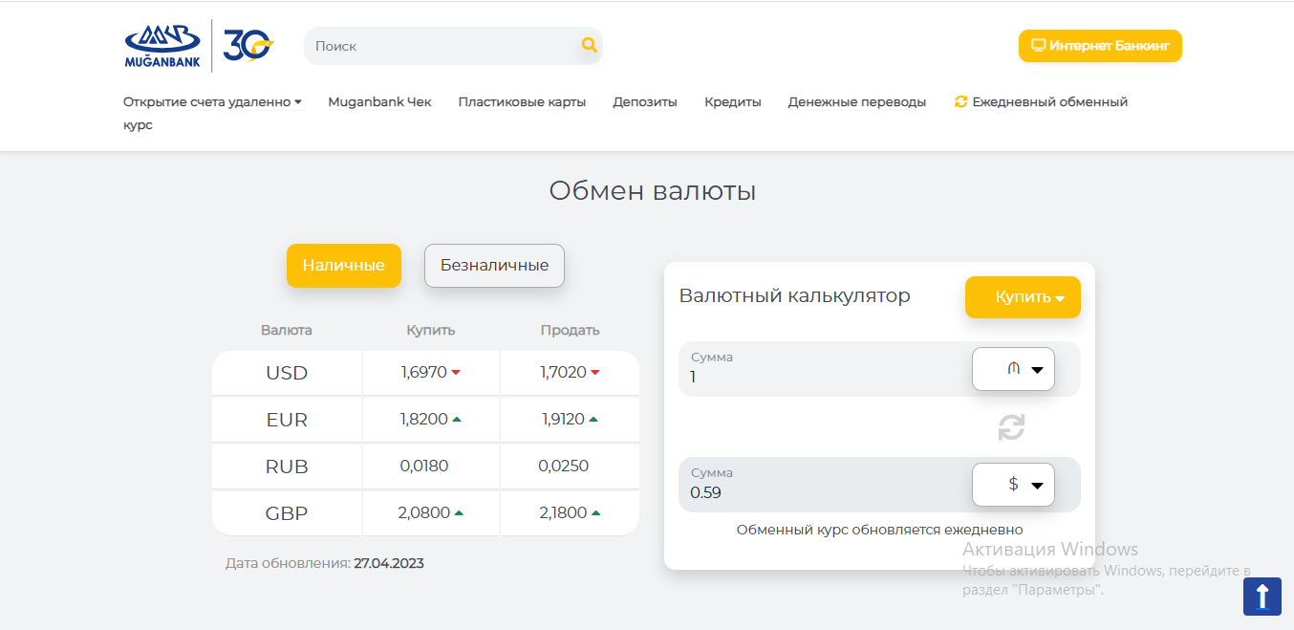Viewport: 1294px width, 630px height.
Task: Switch to Безналичные non-cash rates
Action: [x=494, y=266]
